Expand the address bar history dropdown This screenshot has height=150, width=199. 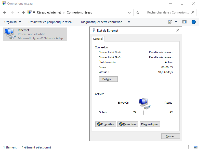129,12
